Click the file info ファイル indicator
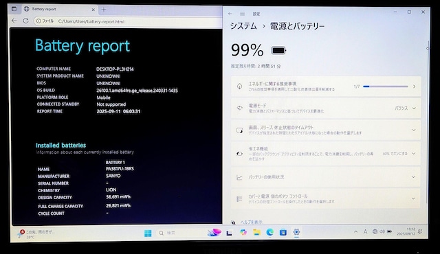440x254 pixels. click(45, 21)
